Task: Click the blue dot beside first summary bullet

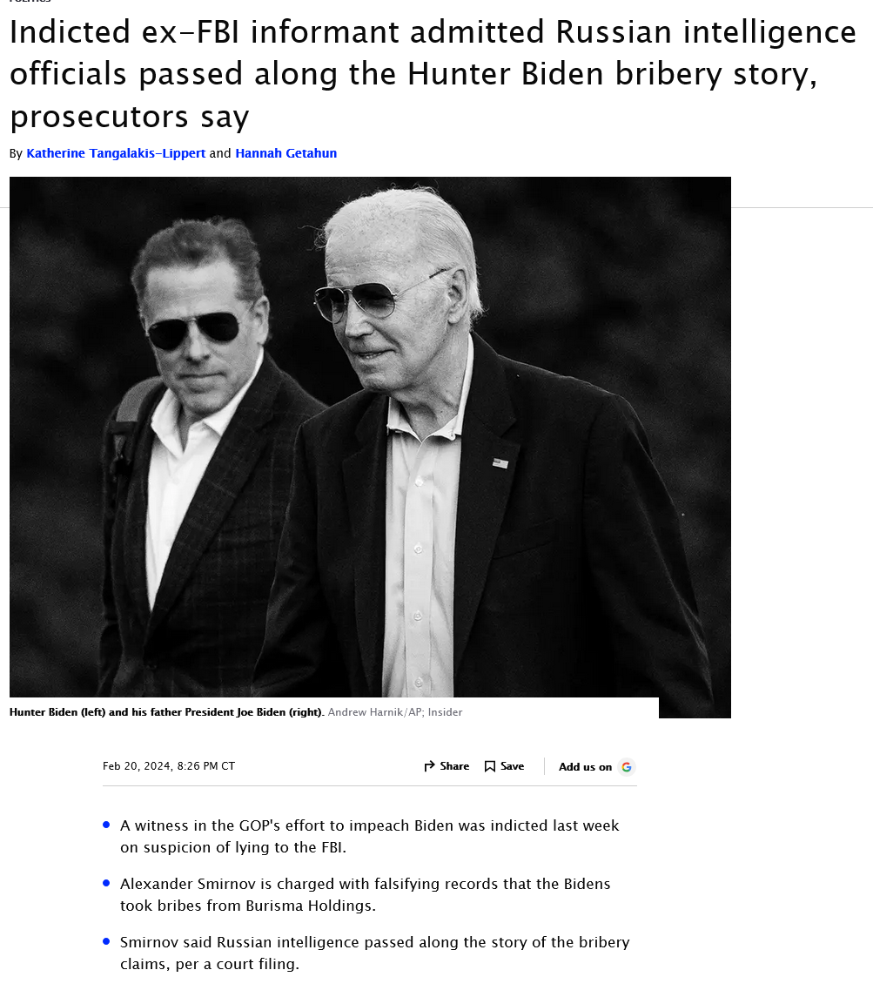Action: tap(106, 825)
